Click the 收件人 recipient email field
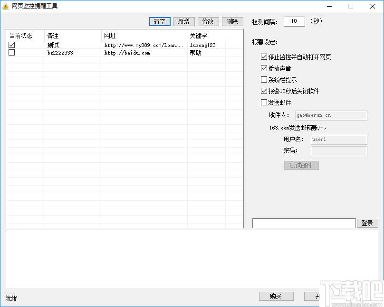 (331, 115)
